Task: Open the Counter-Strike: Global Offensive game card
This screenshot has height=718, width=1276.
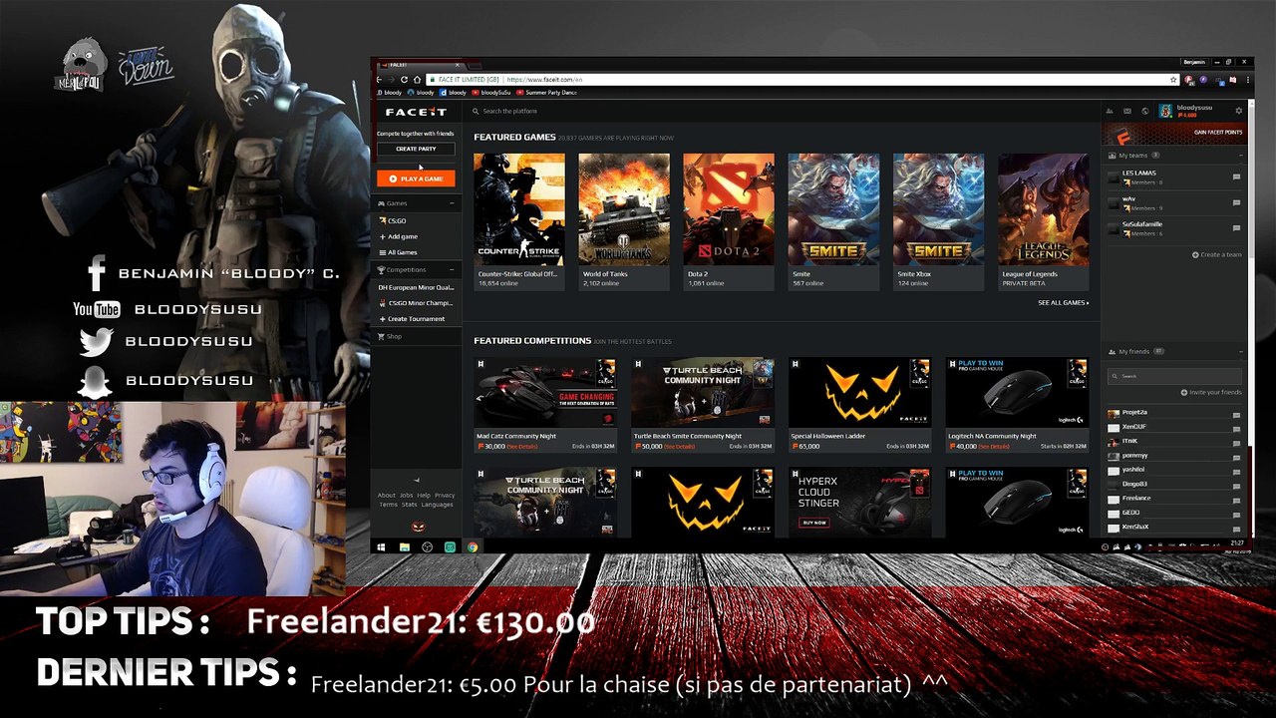Action: pos(518,220)
